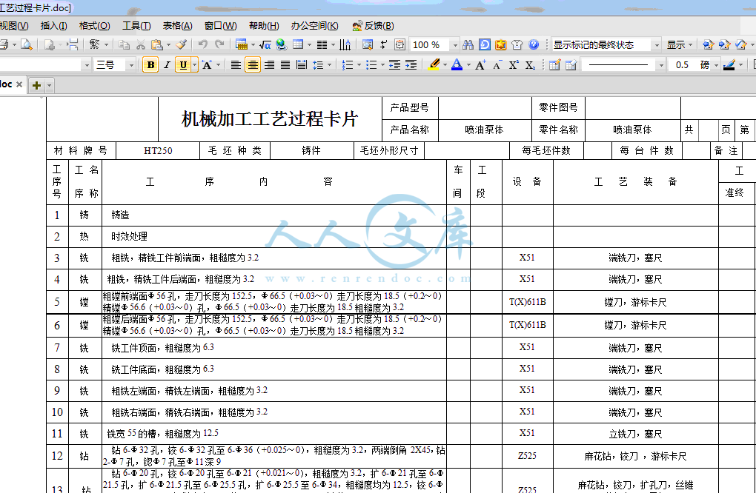Decrease font size with A- icon
Screen dimensions: 756x493
coord(497,65)
